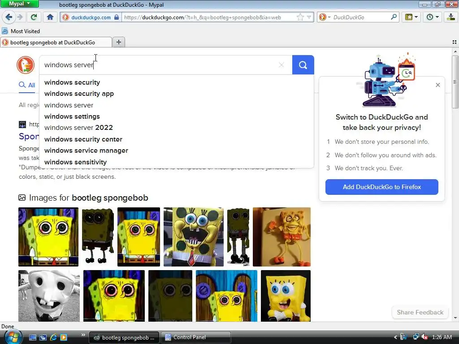Open a new tab with plus button

coord(118,42)
